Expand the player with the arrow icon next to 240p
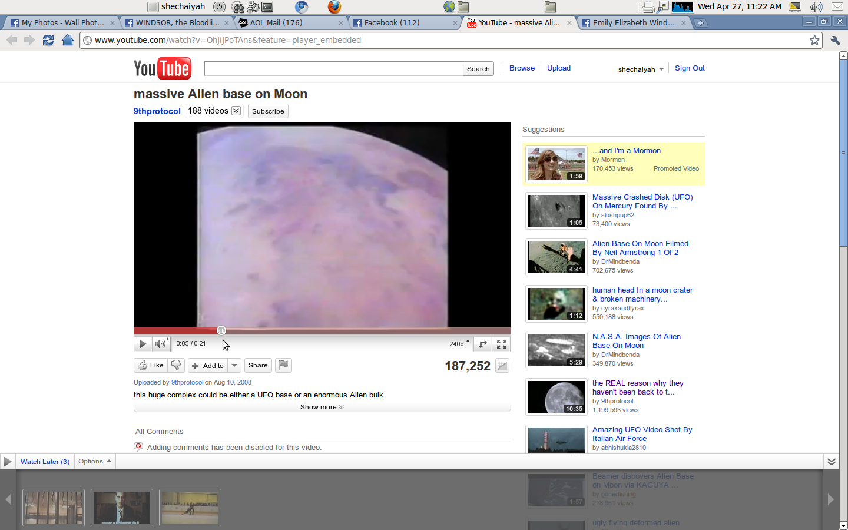848x530 pixels. click(x=482, y=344)
